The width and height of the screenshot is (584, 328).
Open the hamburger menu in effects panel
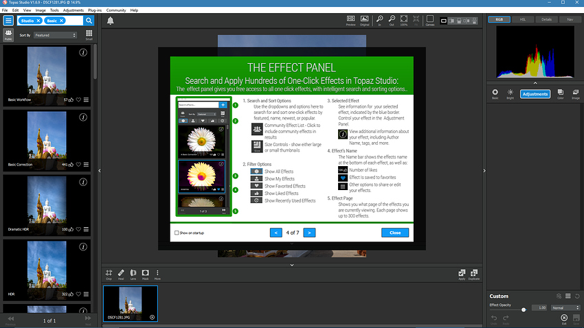[x=8, y=21]
